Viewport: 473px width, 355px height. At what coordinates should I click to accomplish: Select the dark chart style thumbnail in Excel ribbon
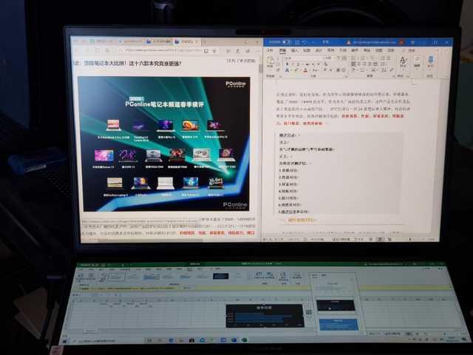click(x=220, y=276)
